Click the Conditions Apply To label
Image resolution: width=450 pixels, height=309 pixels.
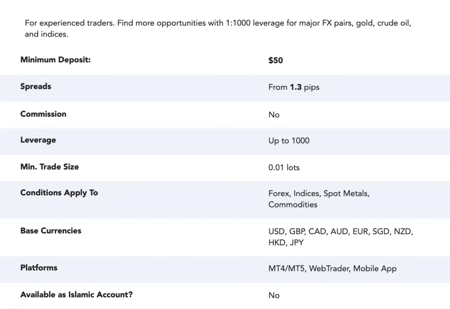tap(59, 193)
